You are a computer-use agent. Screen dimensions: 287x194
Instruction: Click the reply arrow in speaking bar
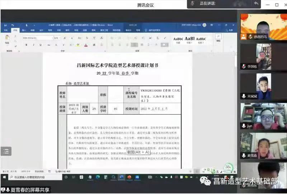(x=256, y=3)
